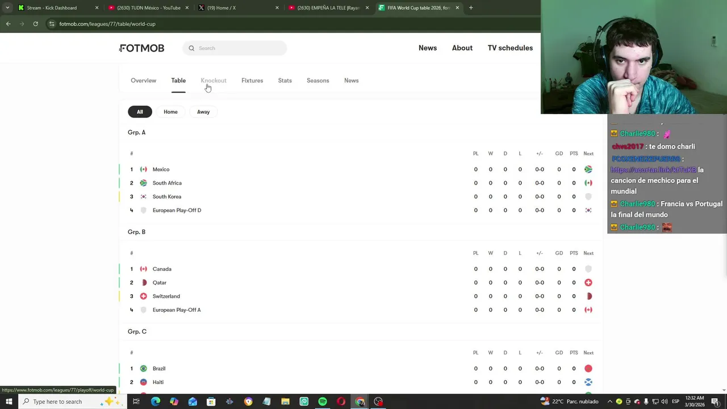
Task: Switch to TUDN México YouTube tab
Action: coord(148,8)
